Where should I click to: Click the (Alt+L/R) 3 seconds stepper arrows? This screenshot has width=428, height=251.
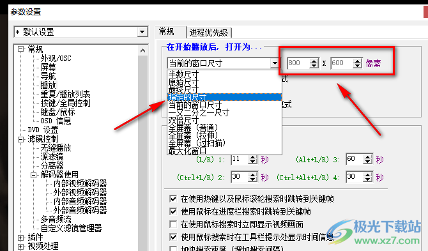tap(368, 159)
